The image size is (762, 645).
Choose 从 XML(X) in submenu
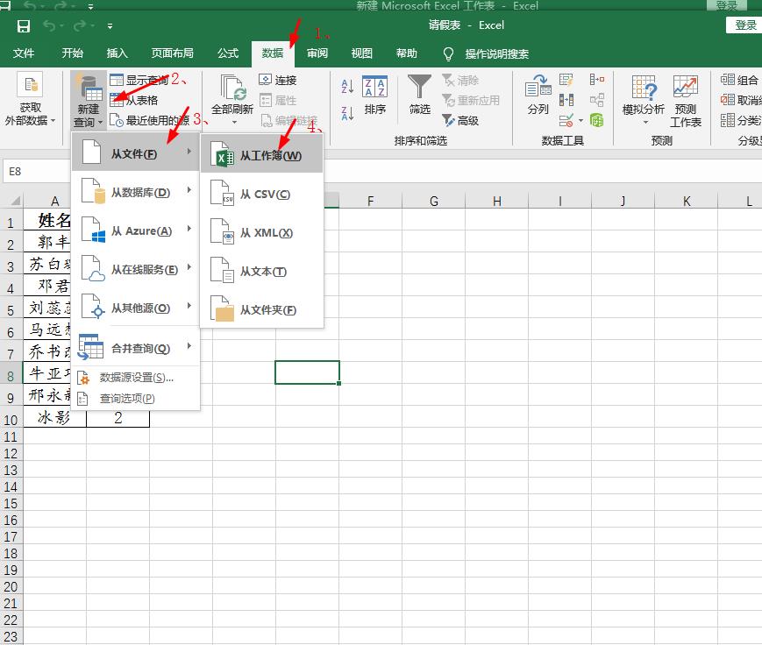[x=261, y=232]
